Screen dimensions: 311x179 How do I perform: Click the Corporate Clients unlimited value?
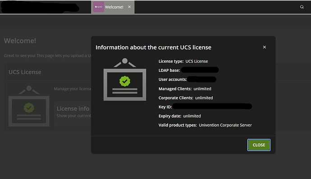204,98
